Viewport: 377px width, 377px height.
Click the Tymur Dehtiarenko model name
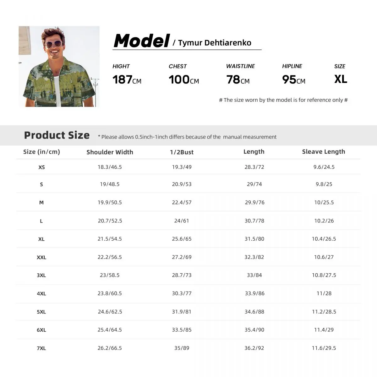(x=215, y=43)
